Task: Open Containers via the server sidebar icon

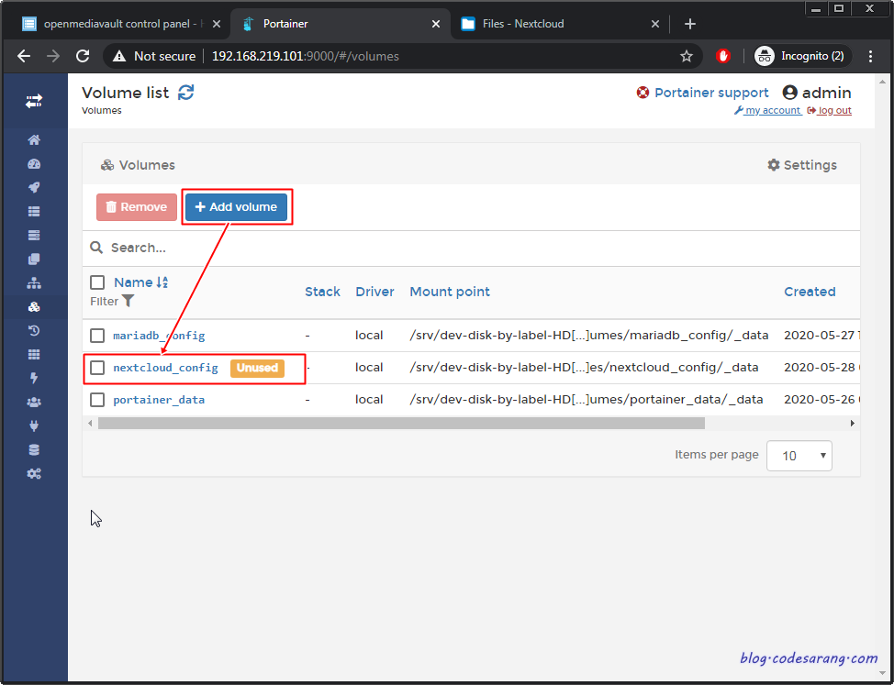Action: [34, 235]
